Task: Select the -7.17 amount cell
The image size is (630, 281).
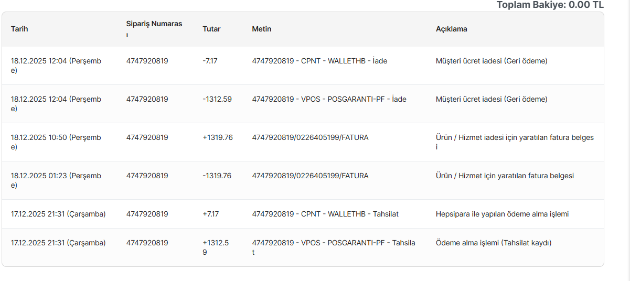Action: pos(210,61)
